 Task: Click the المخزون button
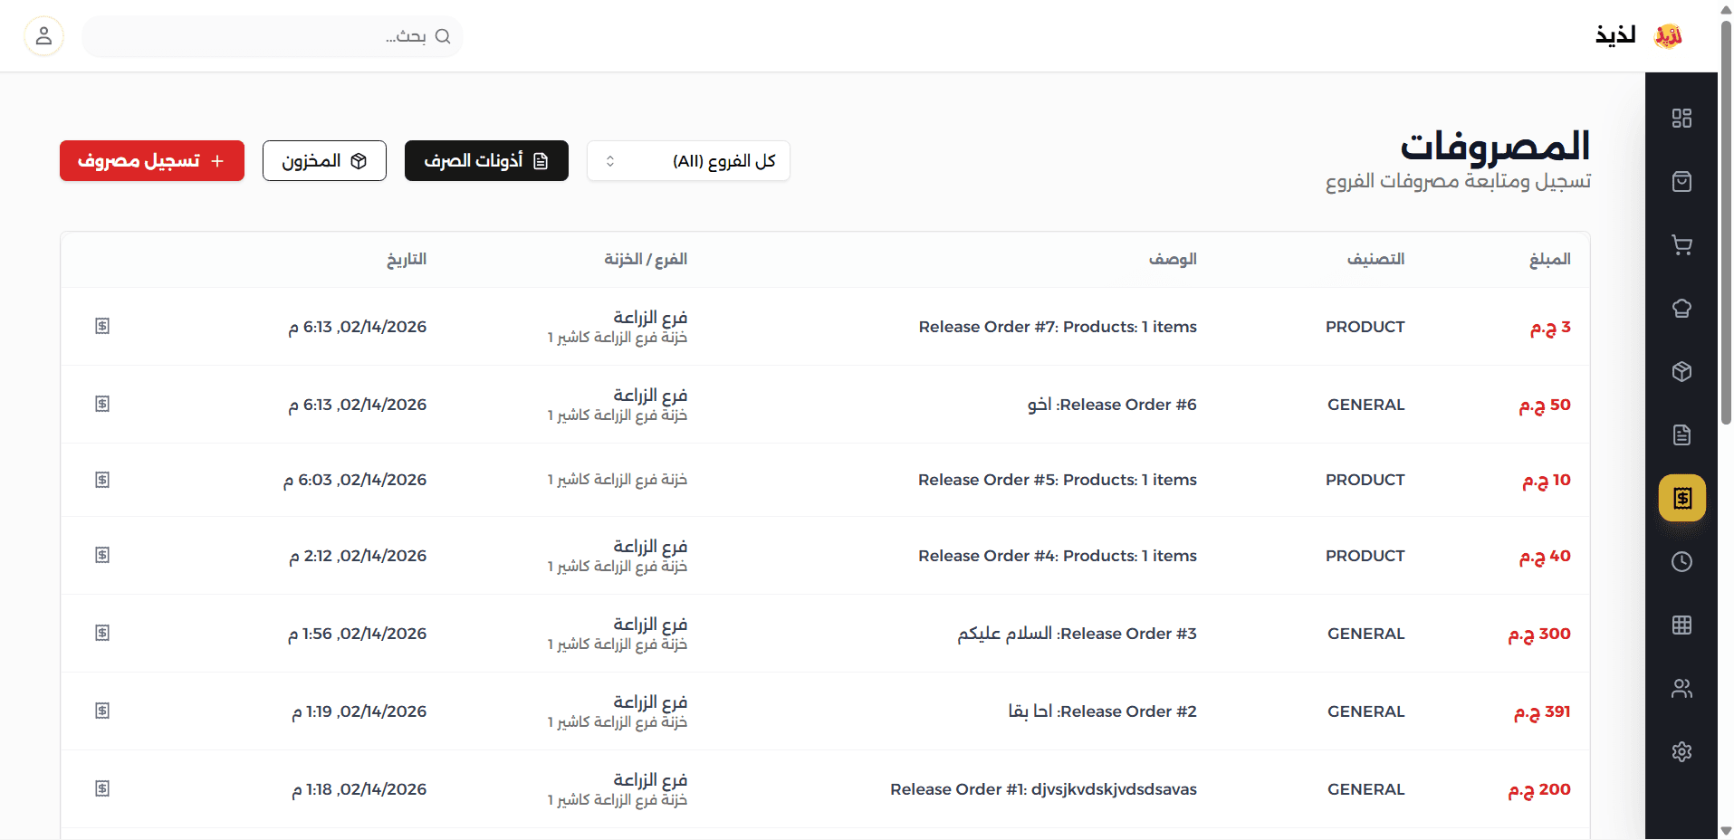point(324,161)
